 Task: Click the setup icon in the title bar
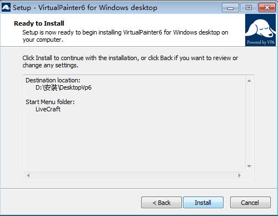(6, 8)
